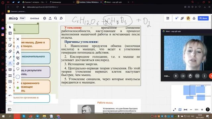
Task: Choose the Smart drawing tool
Action: pos(18,58)
